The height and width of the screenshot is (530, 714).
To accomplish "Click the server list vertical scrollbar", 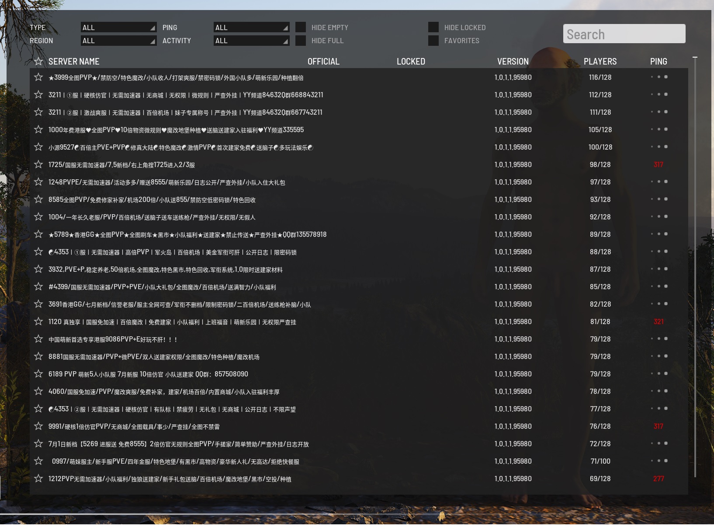I will pos(695,266).
